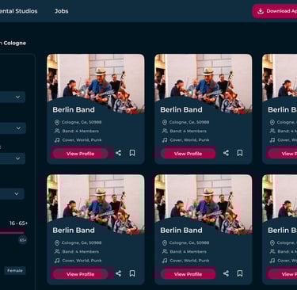Open the Rental Studios nav item
This screenshot has height=290, width=297.
click(18, 11)
